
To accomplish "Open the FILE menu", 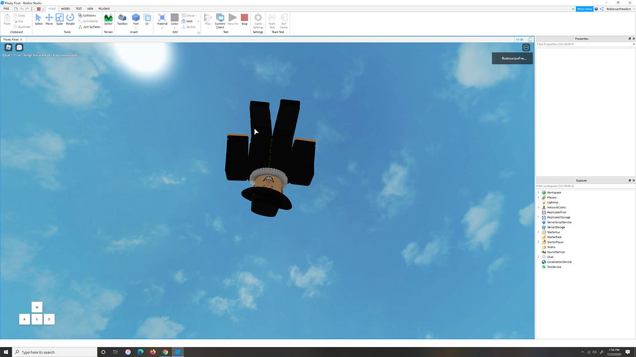I will (6, 9).
